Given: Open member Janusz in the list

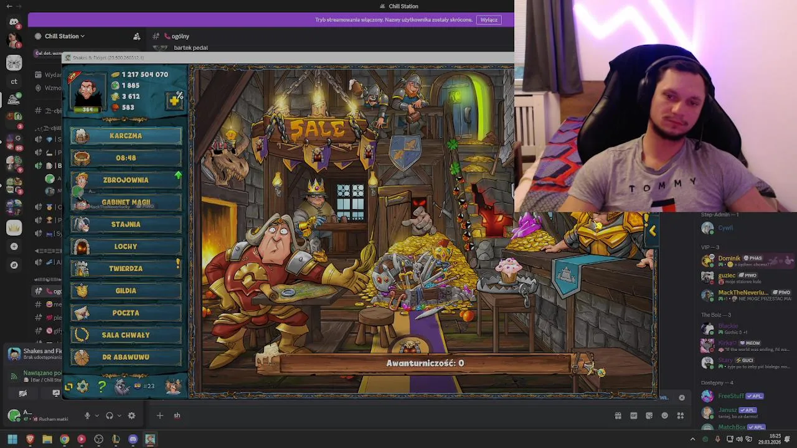Looking at the screenshot, I should point(747,413).
